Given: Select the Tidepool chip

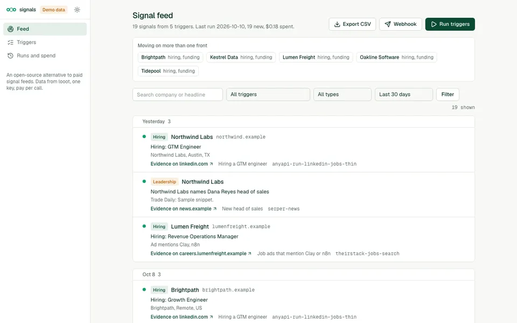Looking at the screenshot, I should [x=168, y=71].
